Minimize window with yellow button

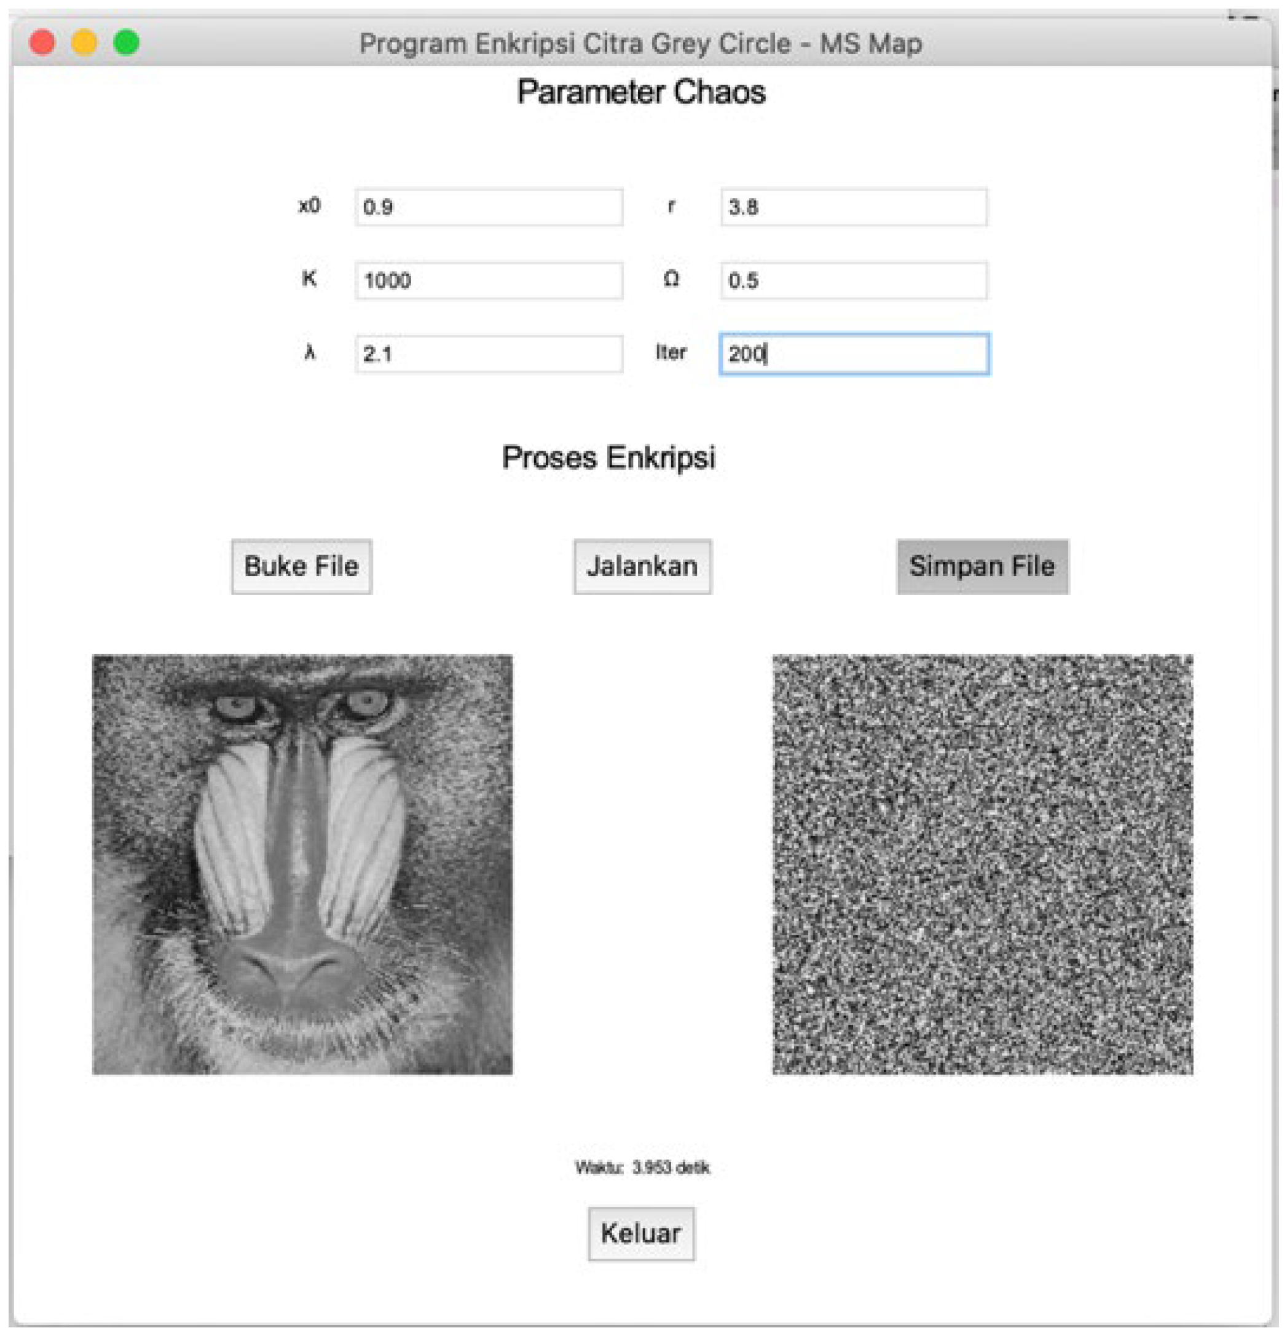coord(84,42)
